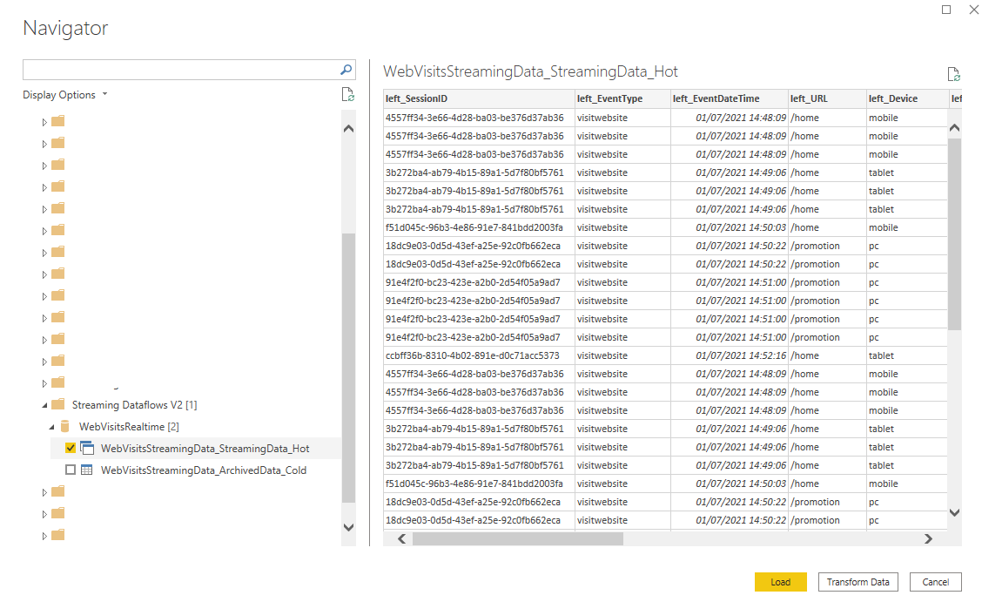Click the folder icon at the bottom of the tree
This screenshot has width=982, height=602.
(58, 535)
